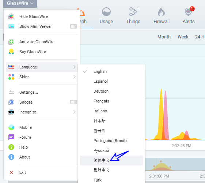Switch to the Usage tab
This screenshot has width=205, height=183.
[x=106, y=16]
